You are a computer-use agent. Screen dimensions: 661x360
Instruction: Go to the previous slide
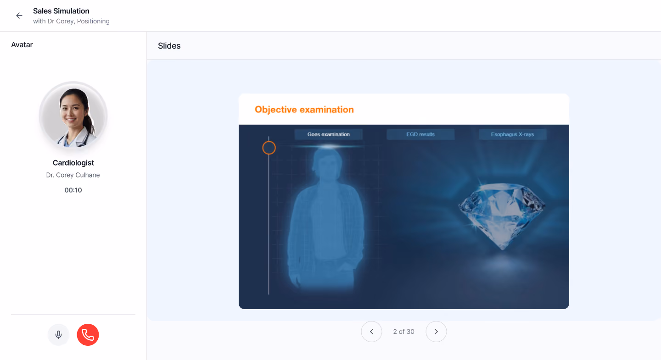click(x=372, y=332)
